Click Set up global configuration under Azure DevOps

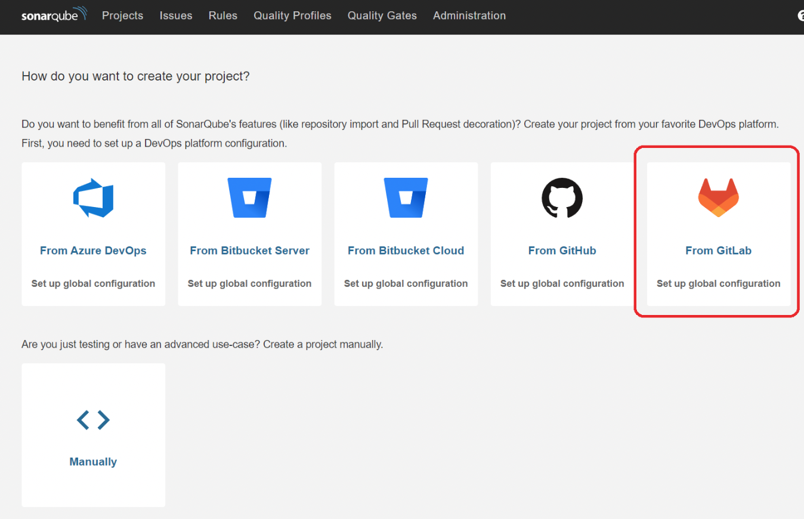(93, 283)
